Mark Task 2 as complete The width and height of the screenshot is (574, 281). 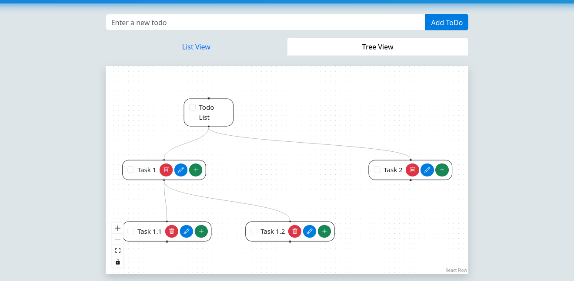pyautogui.click(x=377, y=170)
